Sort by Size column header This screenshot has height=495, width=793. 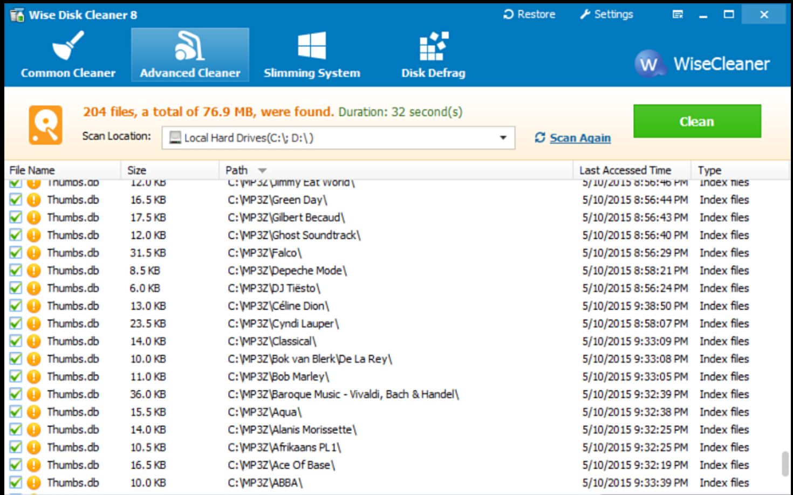click(x=136, y=170)
